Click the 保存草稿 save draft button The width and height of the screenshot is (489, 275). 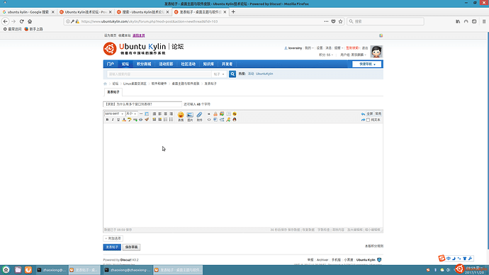[x=131, y=247]
